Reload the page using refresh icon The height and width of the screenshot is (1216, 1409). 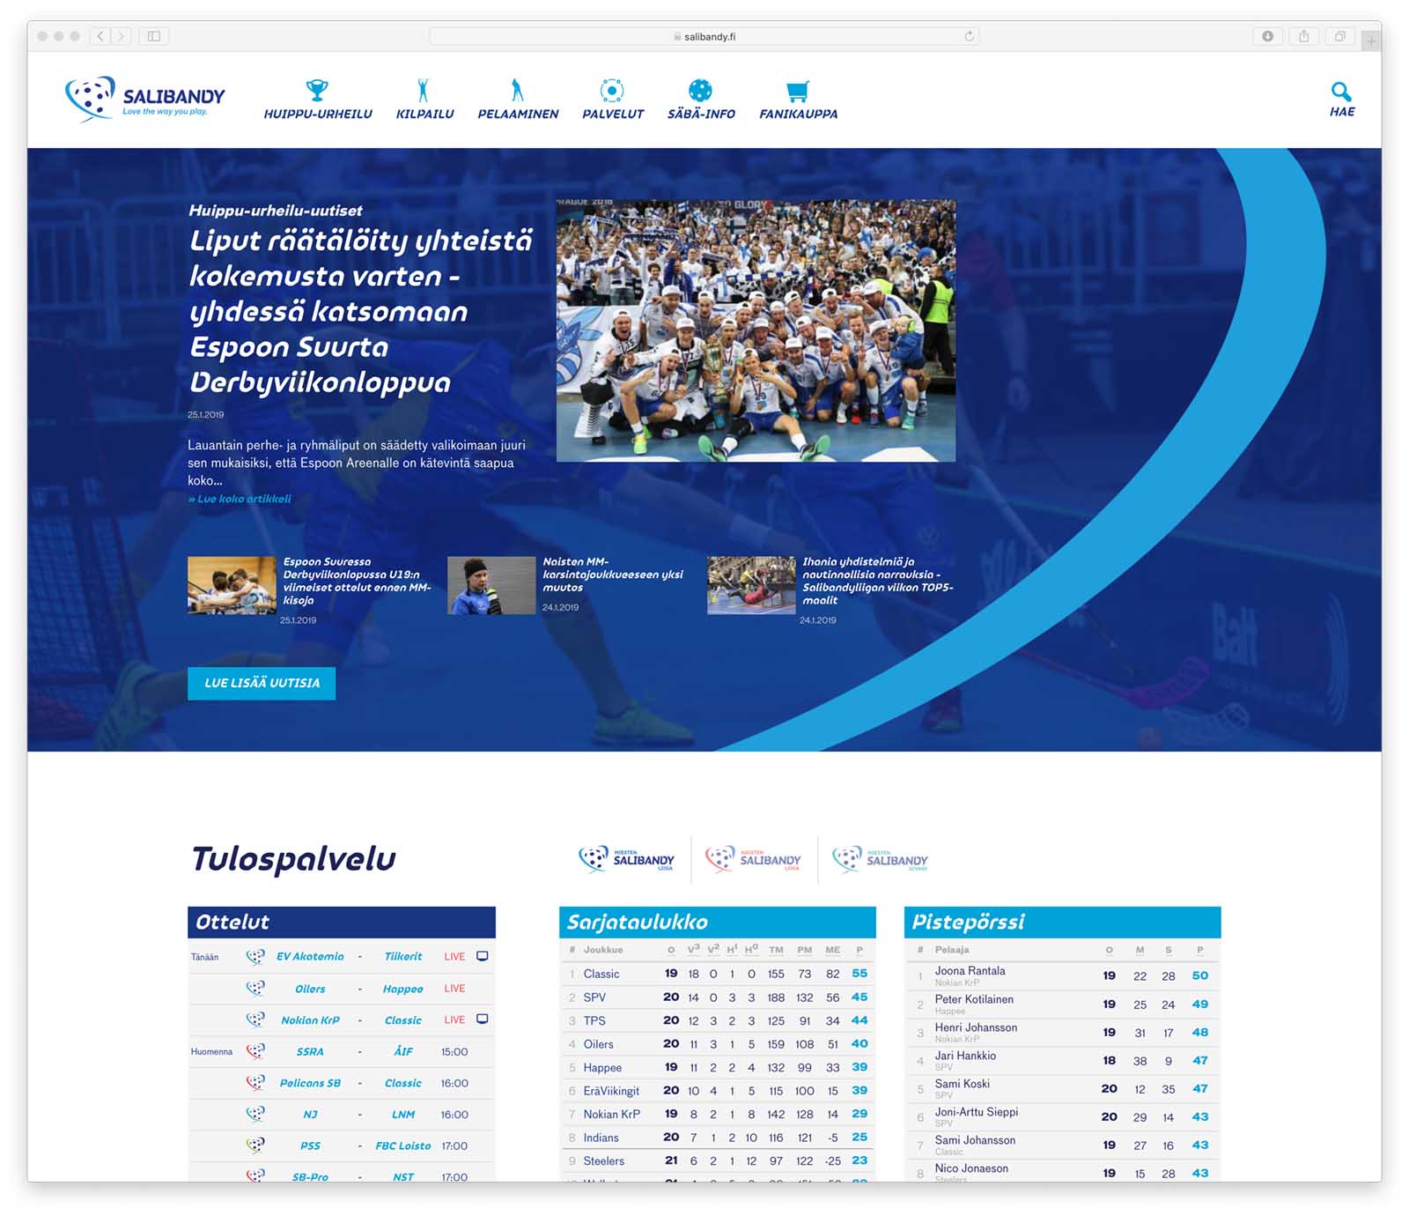click(969, 36)
